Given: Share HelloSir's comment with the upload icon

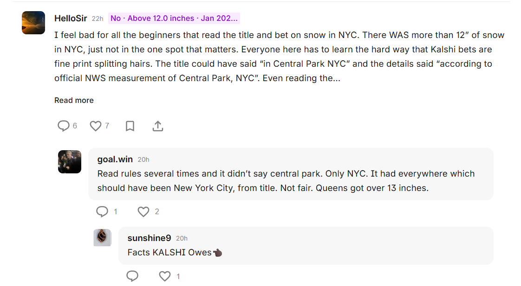Looking at the screenshot, I should point(157,126).
